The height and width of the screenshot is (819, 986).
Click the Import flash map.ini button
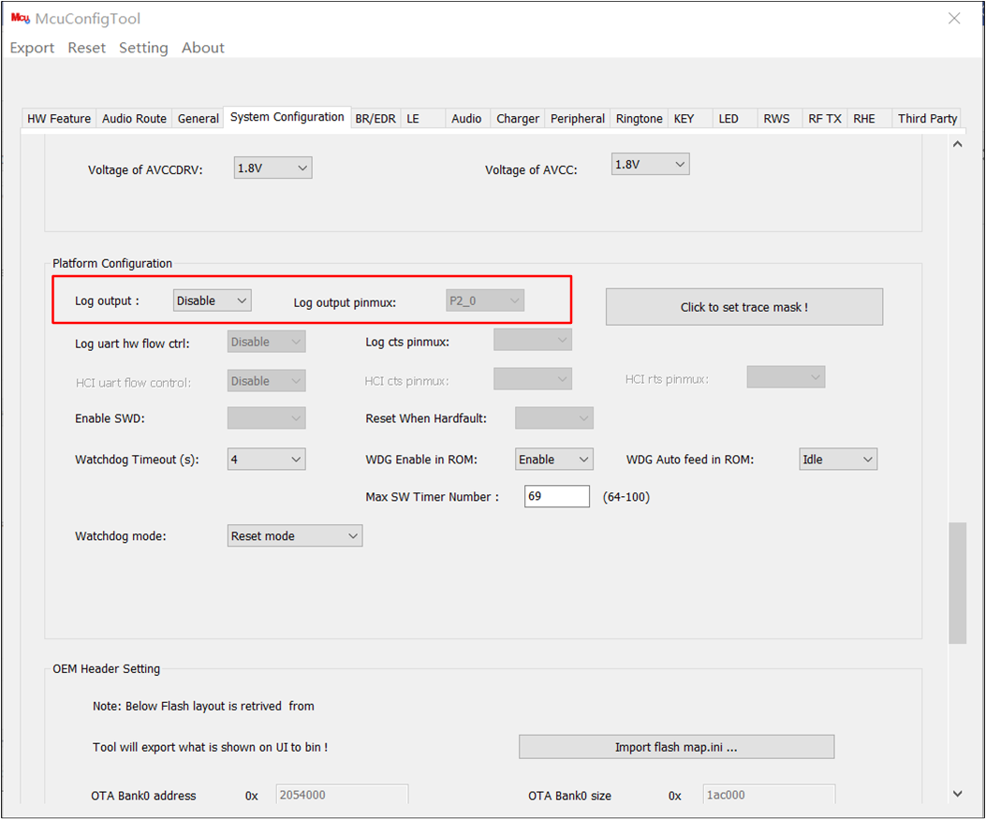coord(676,746)
